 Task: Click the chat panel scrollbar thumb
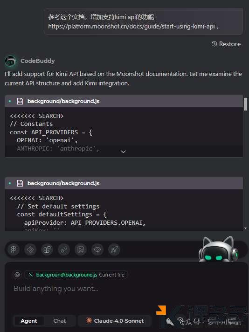tap(245, 104)
